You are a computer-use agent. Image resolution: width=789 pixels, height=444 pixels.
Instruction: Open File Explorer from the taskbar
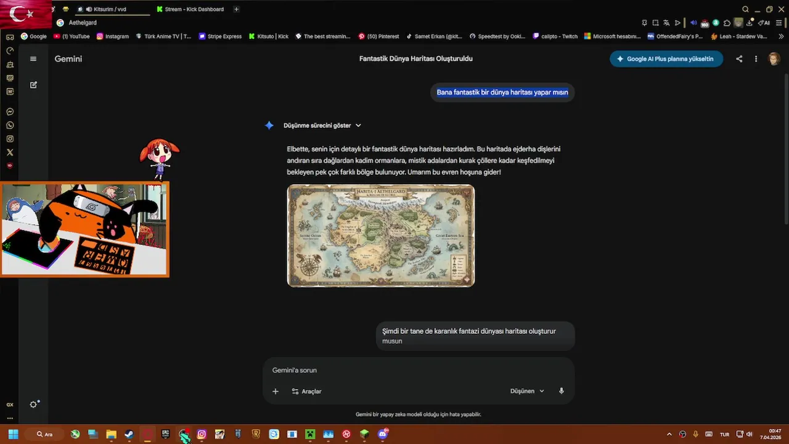pos(111,434)
